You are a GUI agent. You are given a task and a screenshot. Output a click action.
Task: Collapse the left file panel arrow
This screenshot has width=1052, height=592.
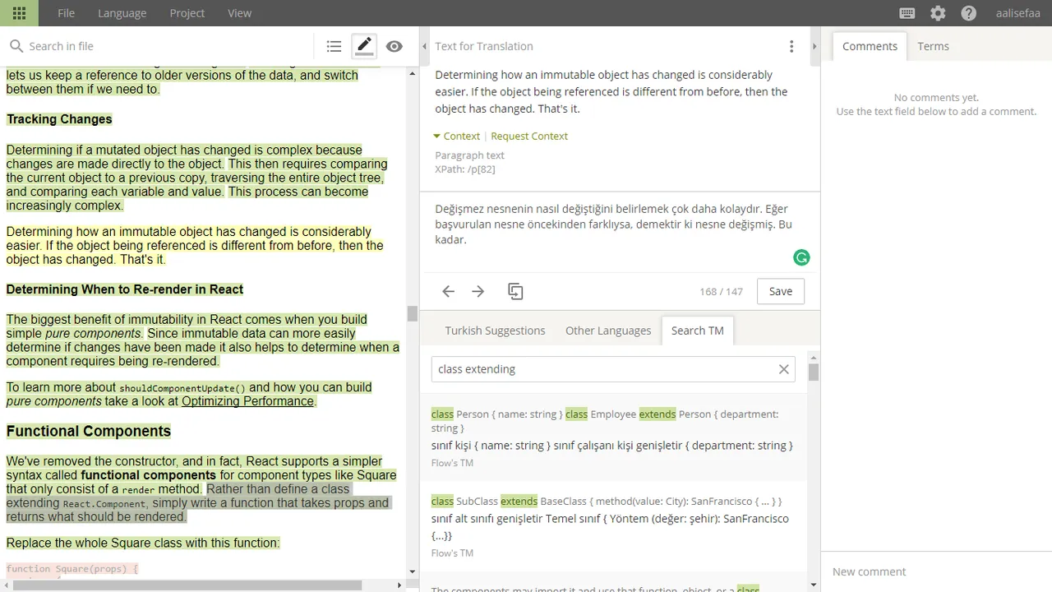[x=424, y=46]
